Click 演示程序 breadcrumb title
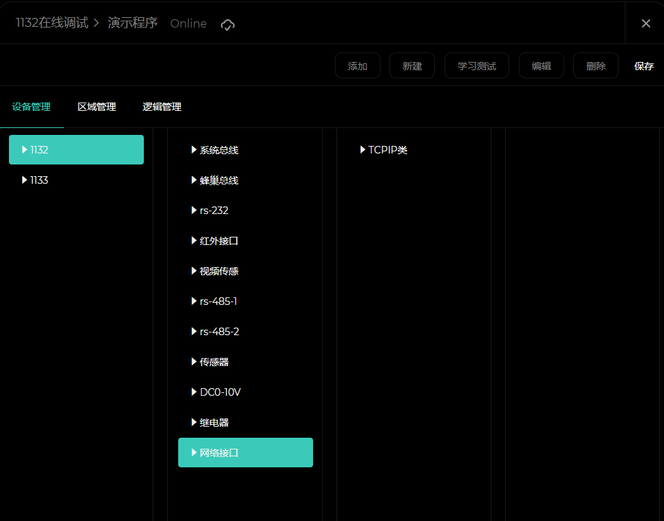The image size is (664, 521). tap(133, 23)
